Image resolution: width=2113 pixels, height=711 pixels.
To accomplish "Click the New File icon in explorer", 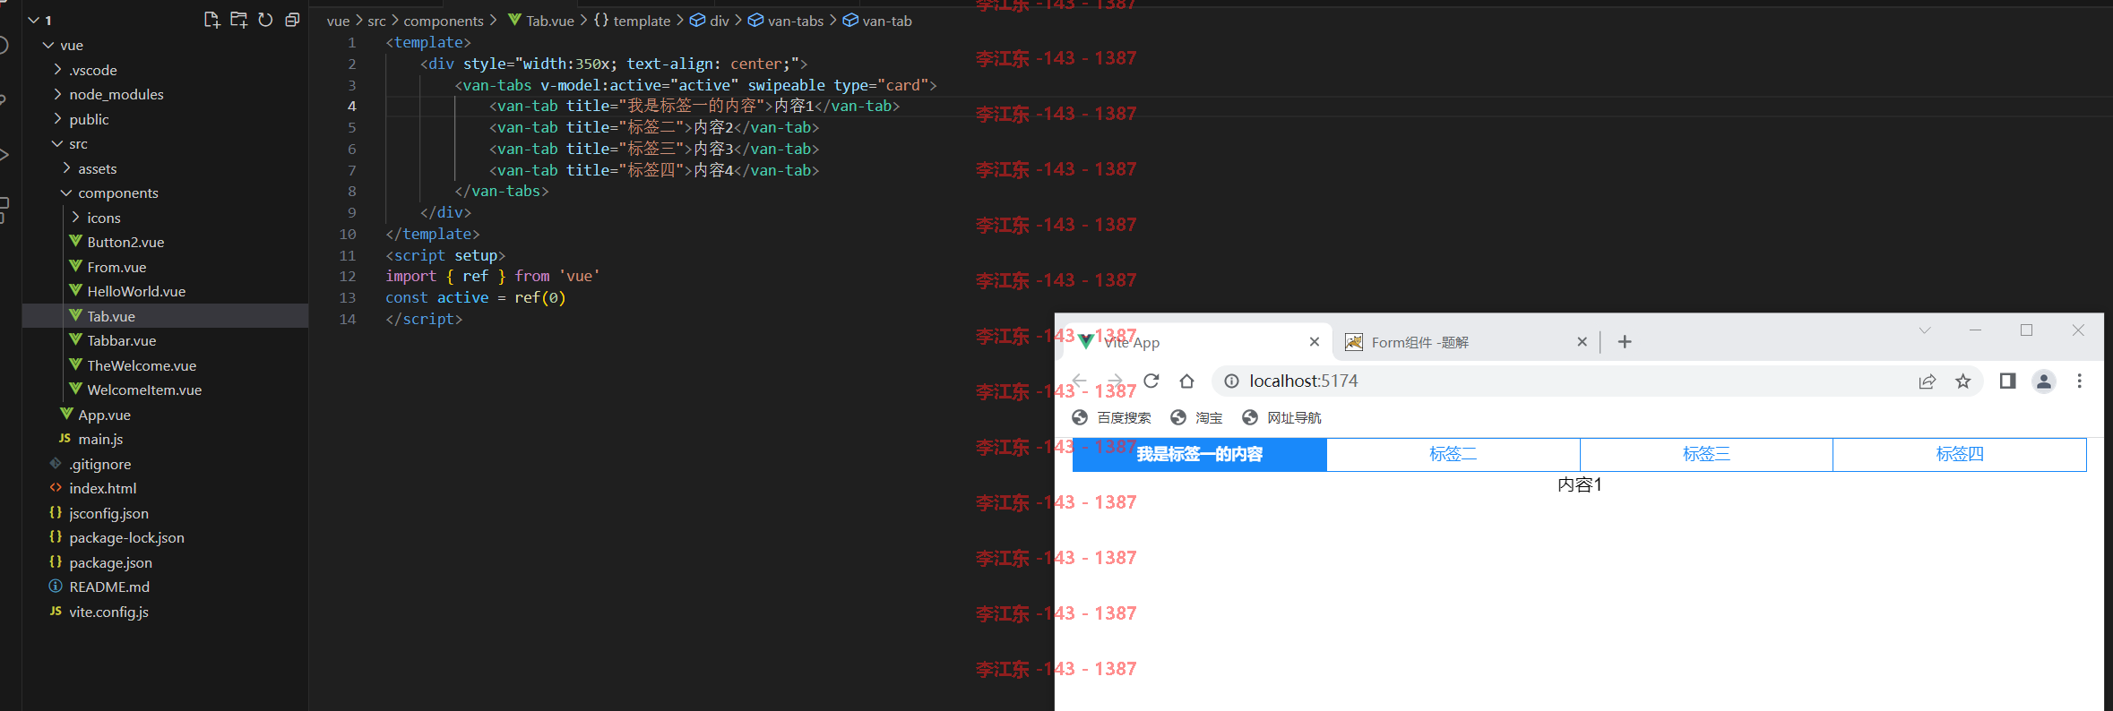I will (211, 20).
